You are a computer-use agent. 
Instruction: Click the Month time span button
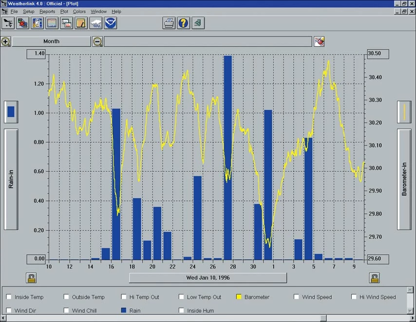click(51, 42)
